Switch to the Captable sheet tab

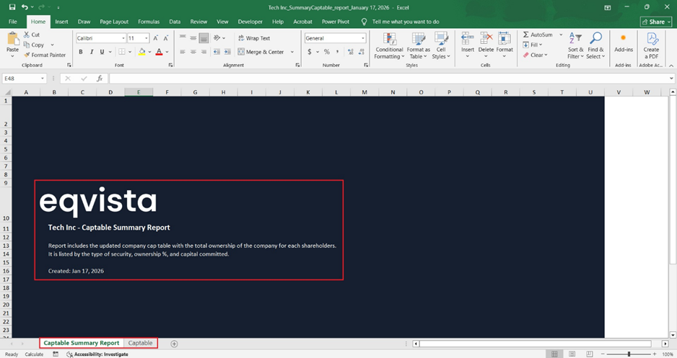click(141, 344)
